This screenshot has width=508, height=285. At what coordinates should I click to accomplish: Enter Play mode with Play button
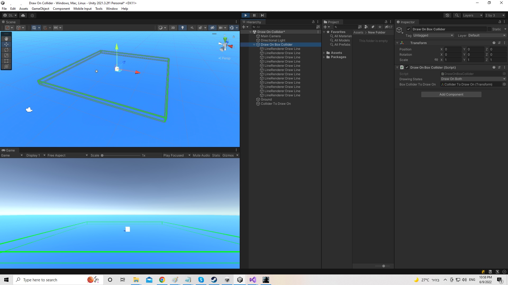coord(246,15)
